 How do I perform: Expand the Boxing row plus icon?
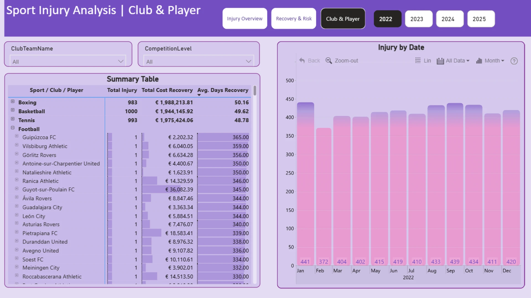pyautogui.click(x=13, y=102)
